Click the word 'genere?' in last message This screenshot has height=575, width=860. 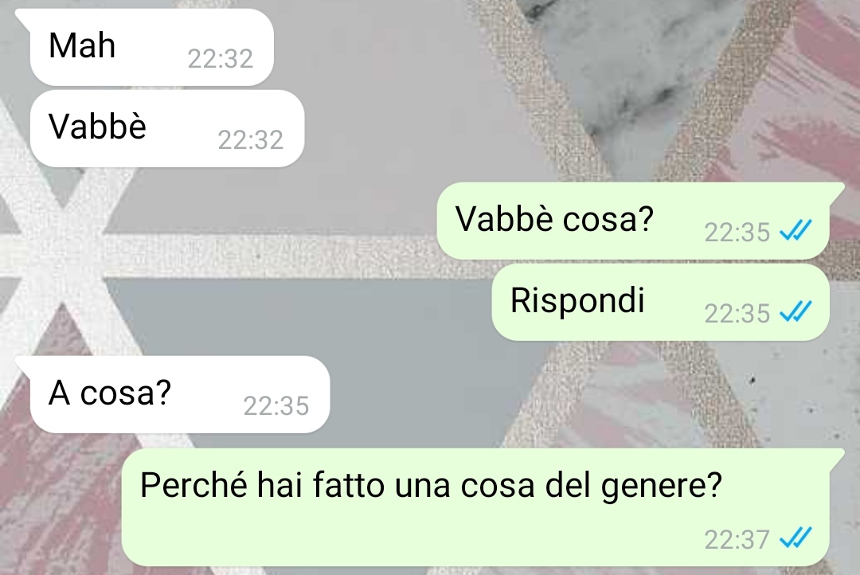[x=662, y=487]
